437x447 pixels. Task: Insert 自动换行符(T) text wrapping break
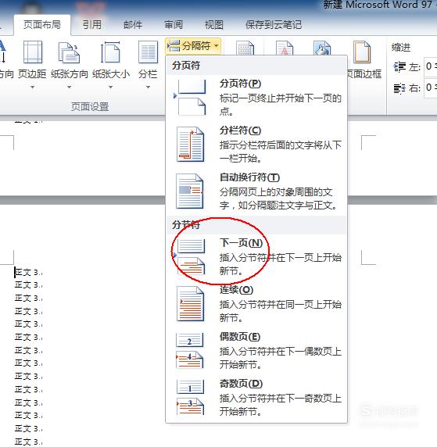[256, 191]
